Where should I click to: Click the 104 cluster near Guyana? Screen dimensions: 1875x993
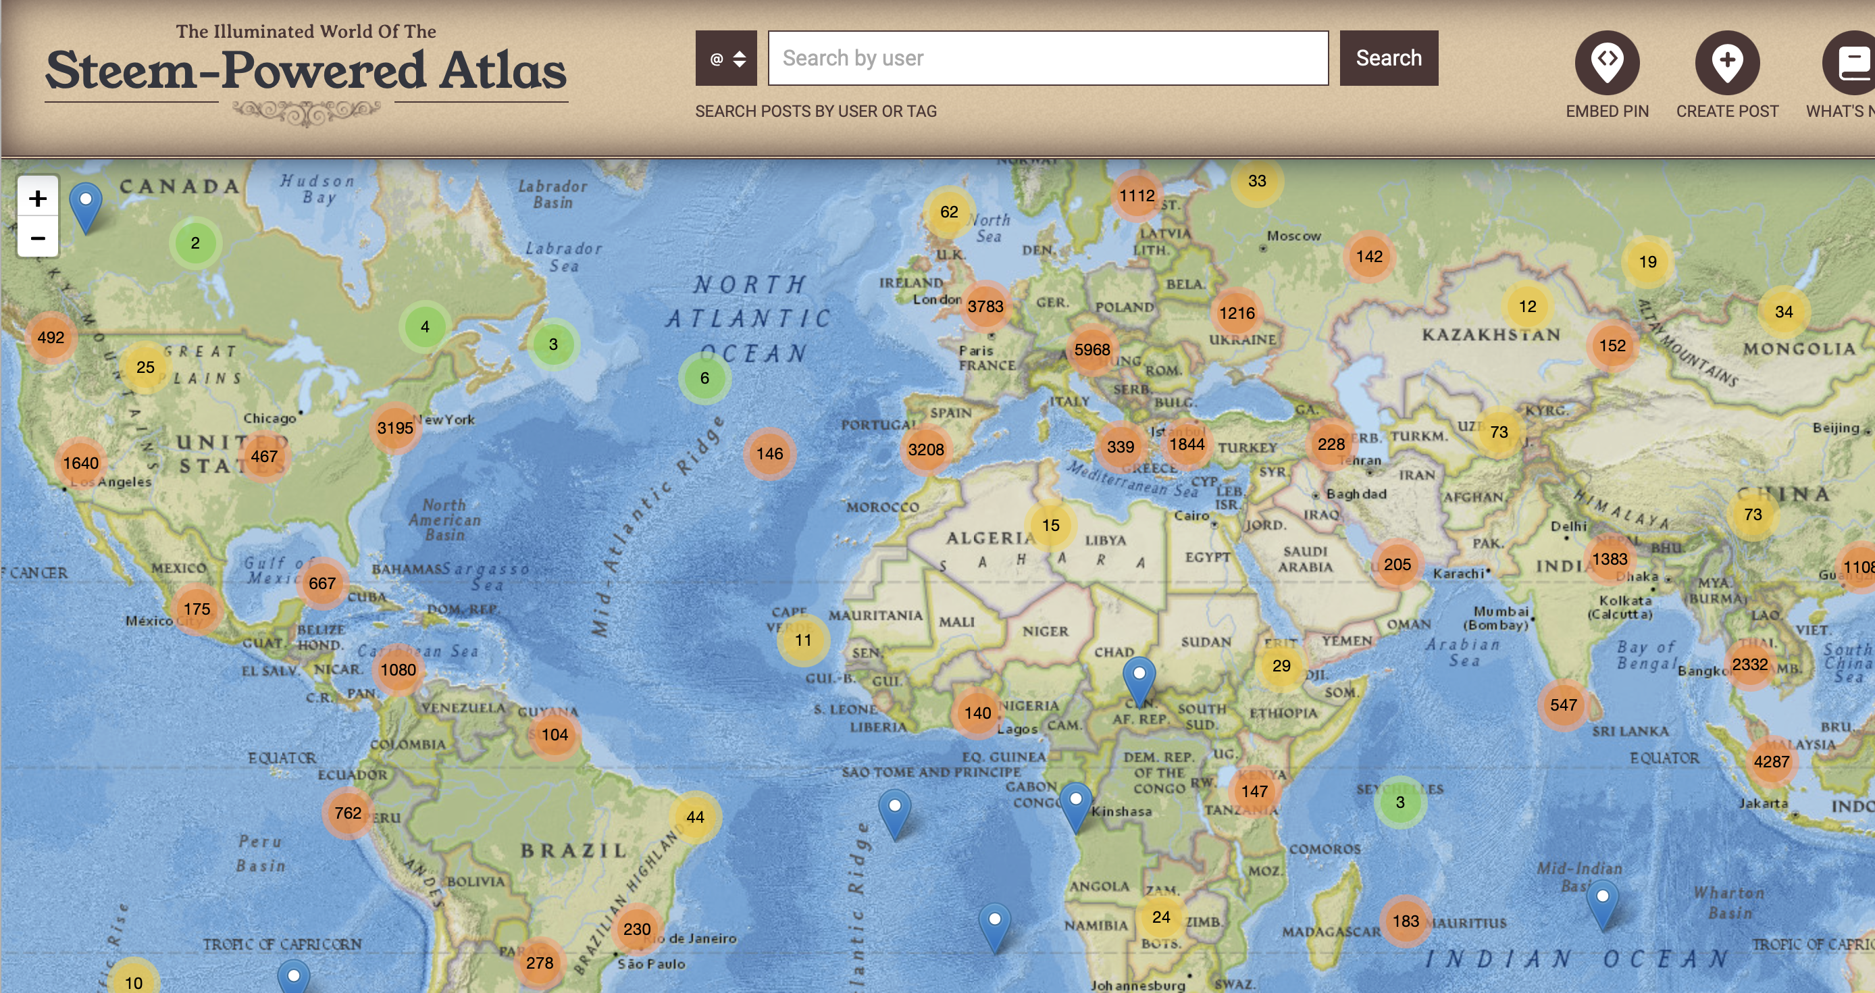click(555, 735)
